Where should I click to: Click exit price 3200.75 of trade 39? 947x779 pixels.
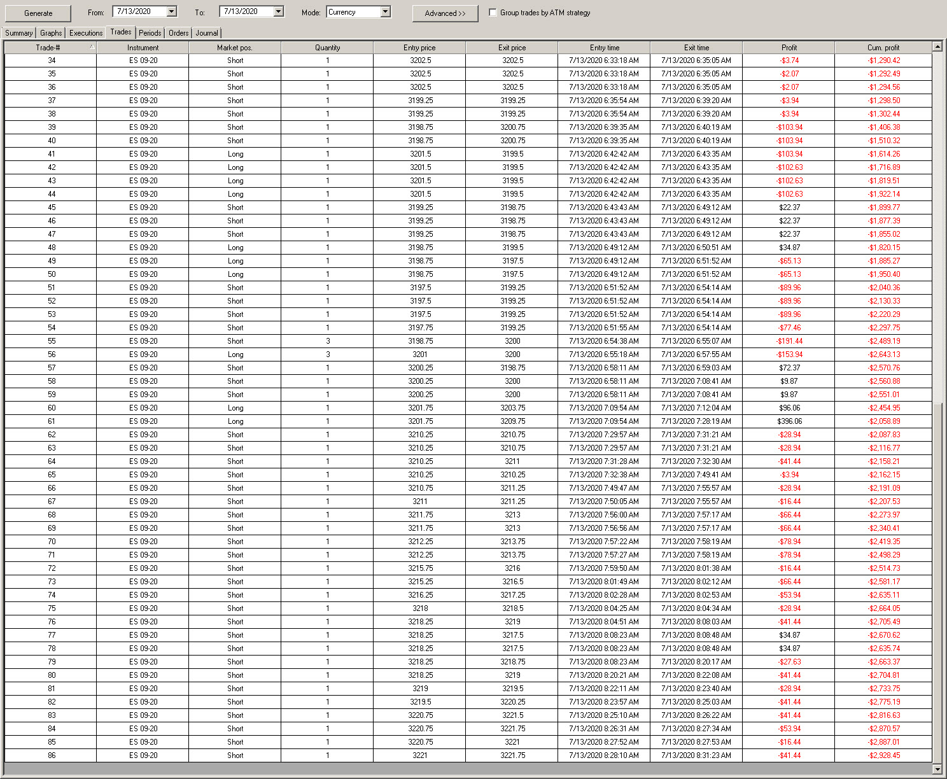(512, 127)
